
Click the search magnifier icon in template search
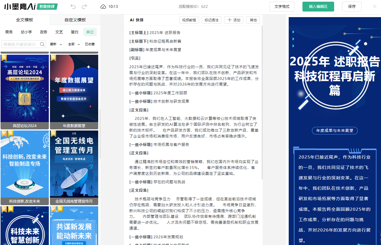click(x=42, y=44)
